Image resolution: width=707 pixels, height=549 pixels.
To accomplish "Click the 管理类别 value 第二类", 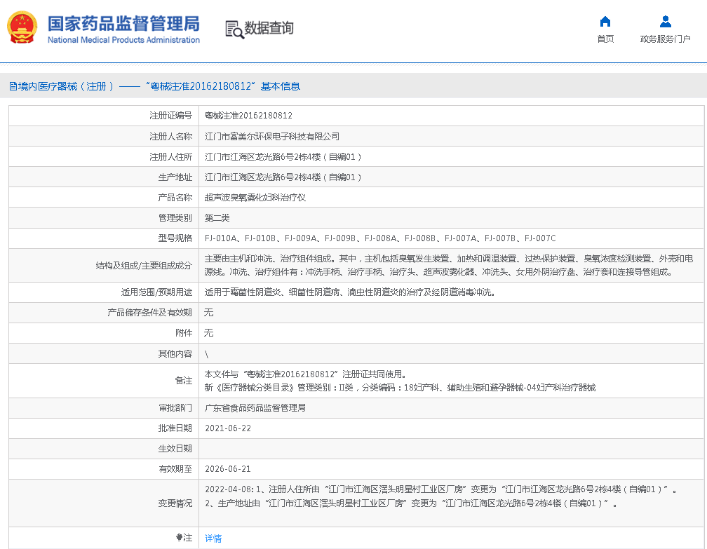I will pyautogui.click(x=217, y=218).
